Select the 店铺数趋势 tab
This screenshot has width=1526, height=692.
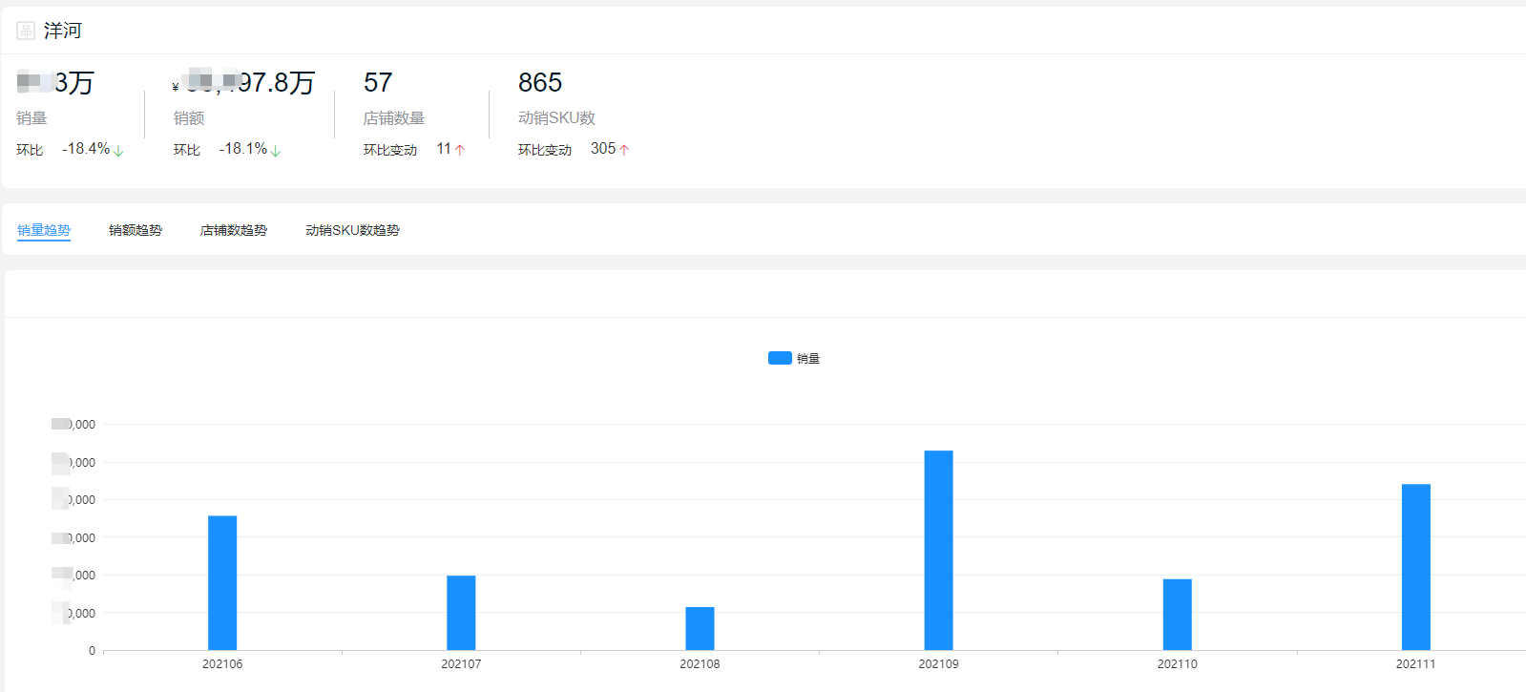pyautogui.click(x=234, y=230)
